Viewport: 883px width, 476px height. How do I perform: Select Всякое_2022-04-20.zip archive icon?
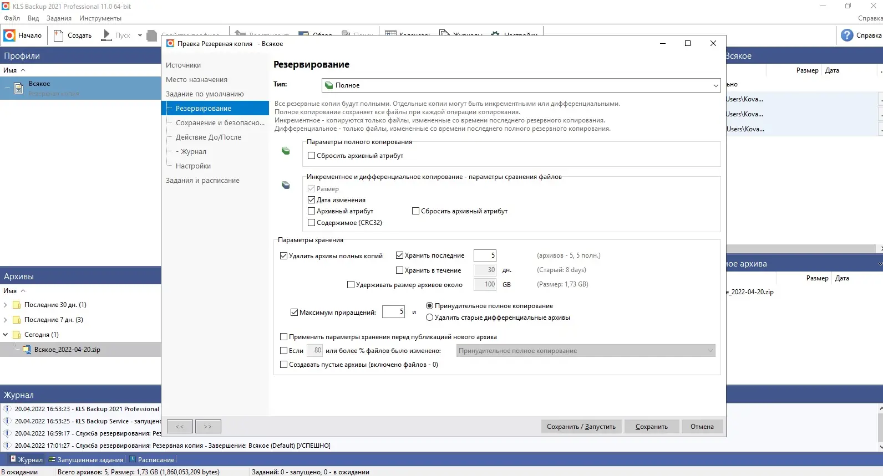click(27, 350)
